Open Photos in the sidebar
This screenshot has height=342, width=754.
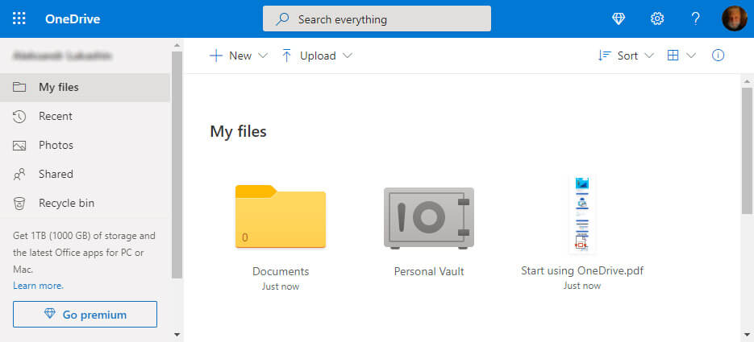click(85, 146)
